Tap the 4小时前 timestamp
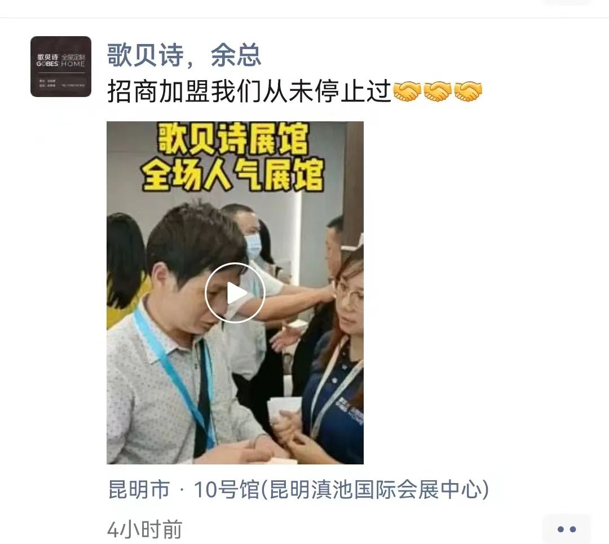Viewport: 609px width, 544px height. click(144, 529)
